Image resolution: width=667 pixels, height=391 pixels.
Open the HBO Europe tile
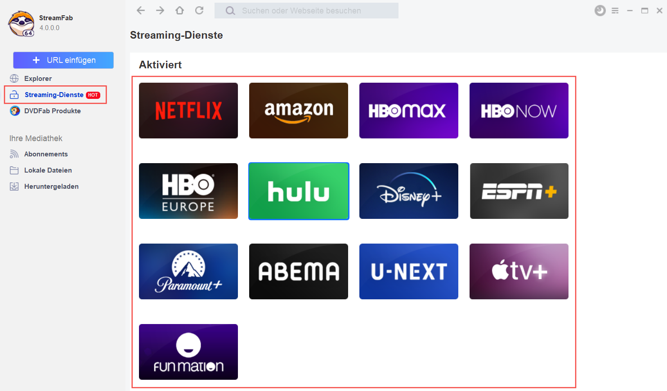[188, 191]
